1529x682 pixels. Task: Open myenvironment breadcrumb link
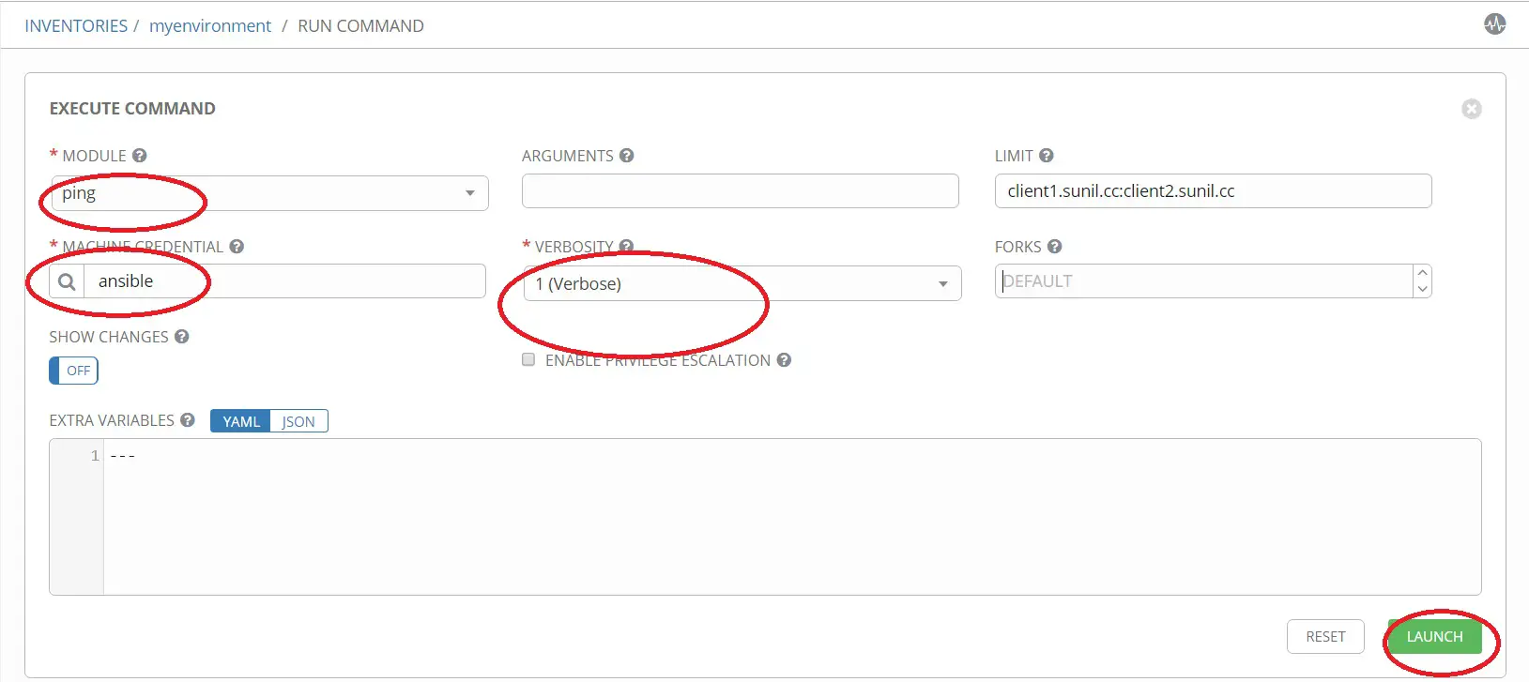[210, 26]
